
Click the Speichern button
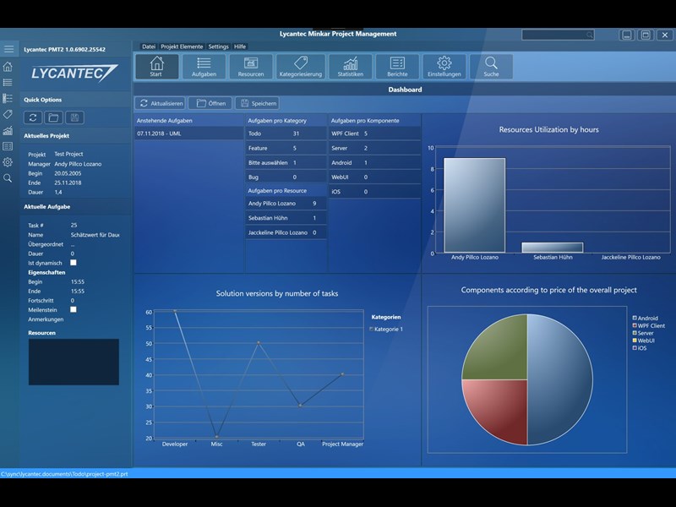[258, 103]
